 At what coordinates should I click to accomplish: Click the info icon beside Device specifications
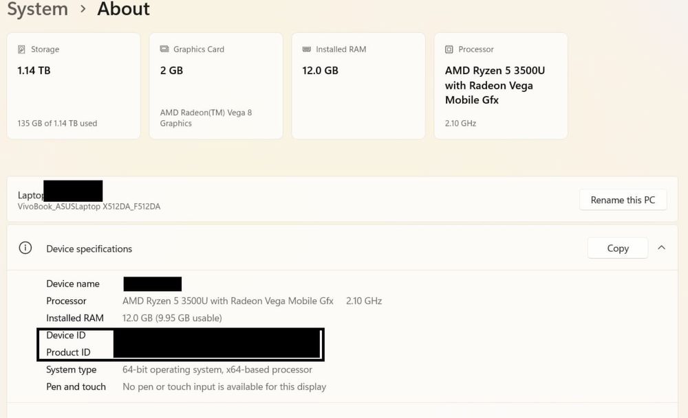point(25,248)
